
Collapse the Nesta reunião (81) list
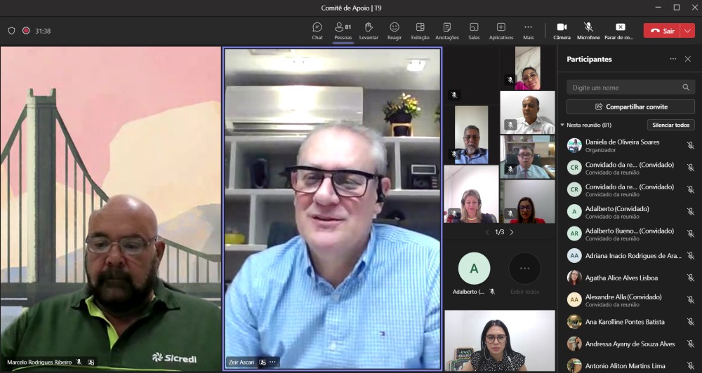562,125
